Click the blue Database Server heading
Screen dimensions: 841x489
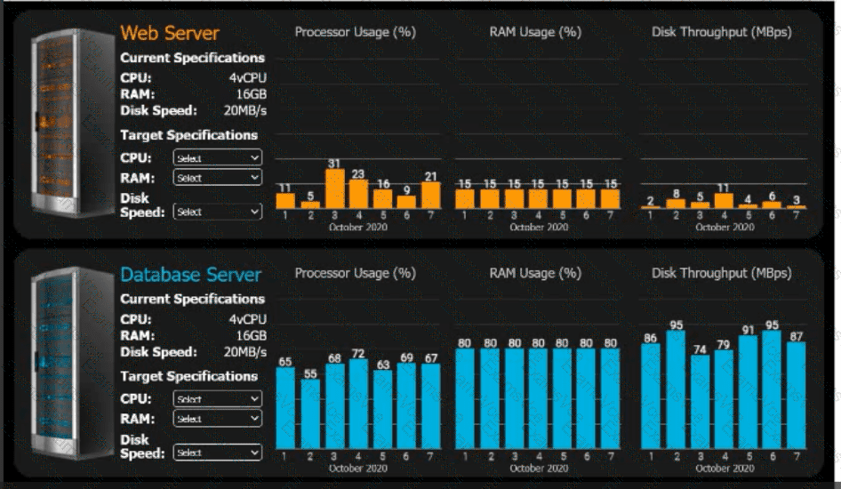point(191,275)
